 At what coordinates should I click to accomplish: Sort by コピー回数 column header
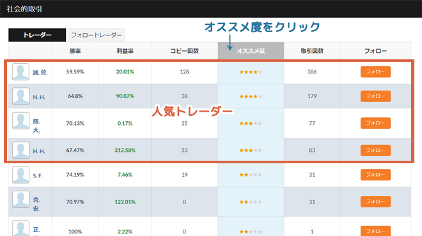[x=184, y=51]
